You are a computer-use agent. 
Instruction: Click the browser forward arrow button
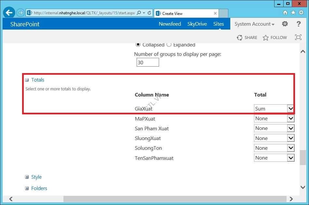[20, 13]
